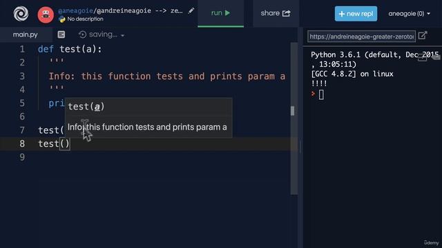The width and height of the screenshot is (442, 248).
Task: Click the share button
Action: 276,13
